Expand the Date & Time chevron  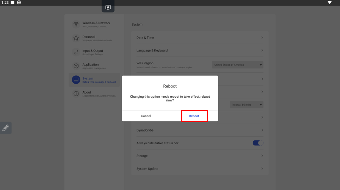point(262,38)
